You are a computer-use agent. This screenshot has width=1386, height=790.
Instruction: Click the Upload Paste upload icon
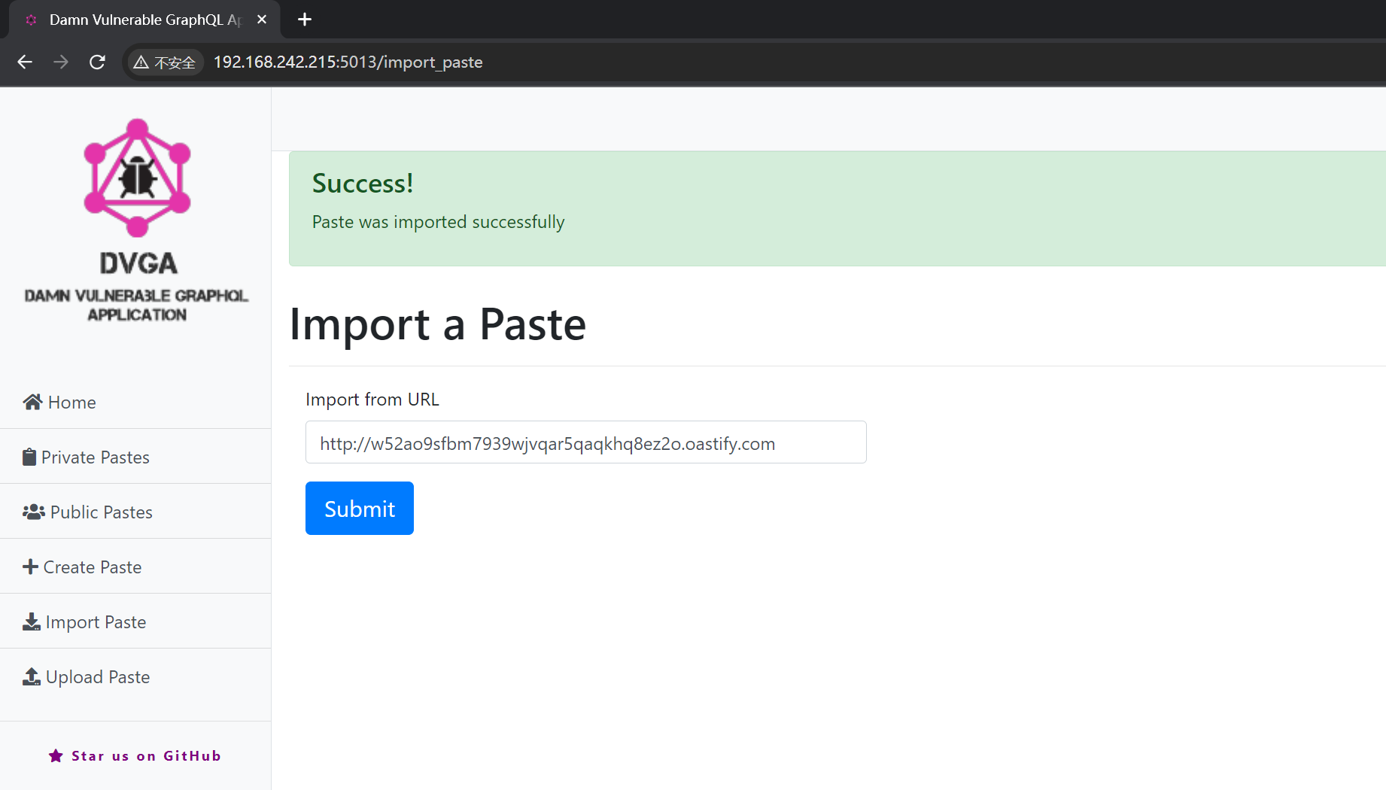coord(32,677)
